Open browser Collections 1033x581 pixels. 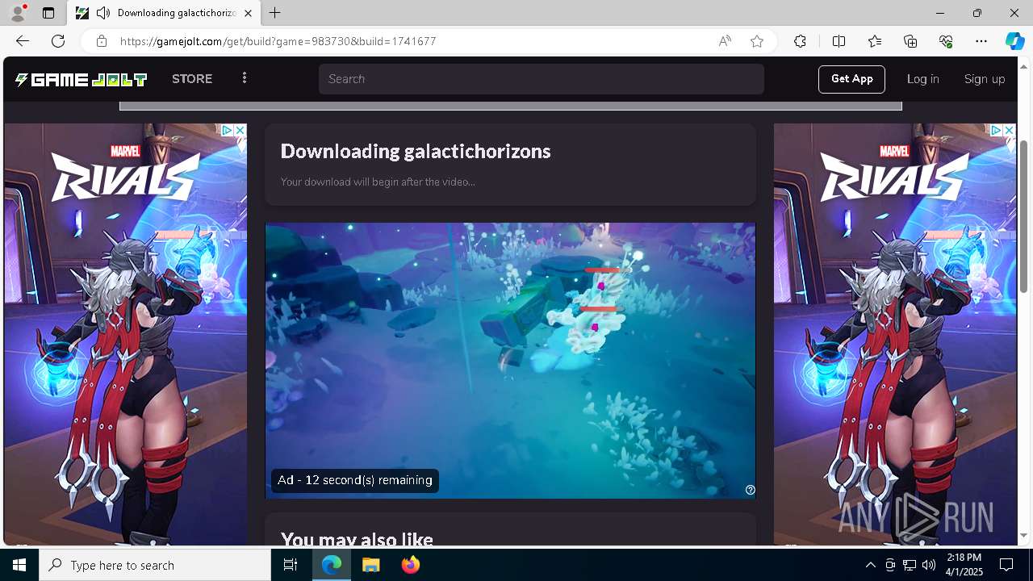[910, 41]
